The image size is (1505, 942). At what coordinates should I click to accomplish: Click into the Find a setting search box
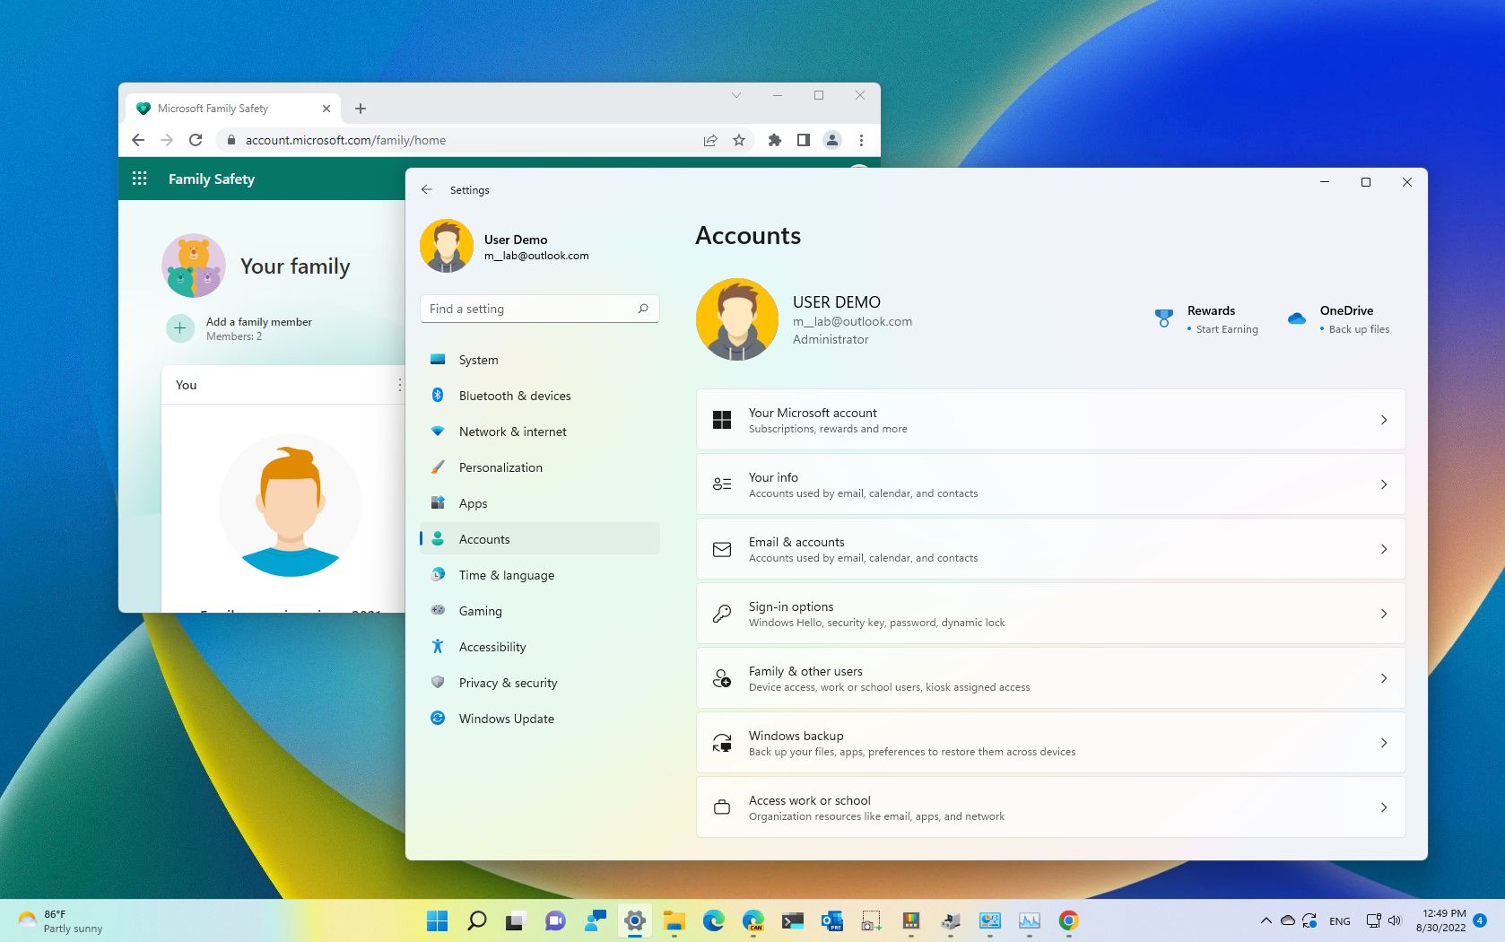(x=529, y=309)
